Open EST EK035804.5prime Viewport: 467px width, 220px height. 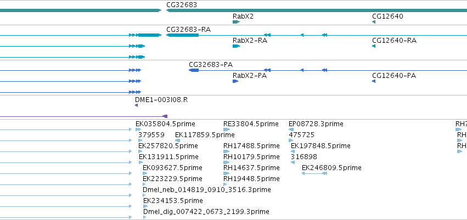tap(165, 124)
